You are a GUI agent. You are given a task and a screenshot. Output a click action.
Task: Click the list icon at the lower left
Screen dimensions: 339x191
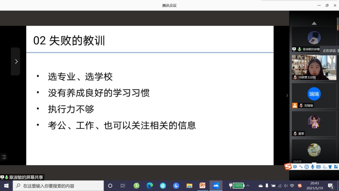(x=4, y=157)
